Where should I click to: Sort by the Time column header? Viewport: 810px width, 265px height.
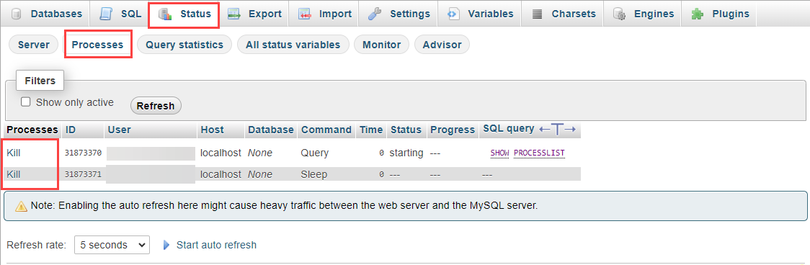pos(371,130)
